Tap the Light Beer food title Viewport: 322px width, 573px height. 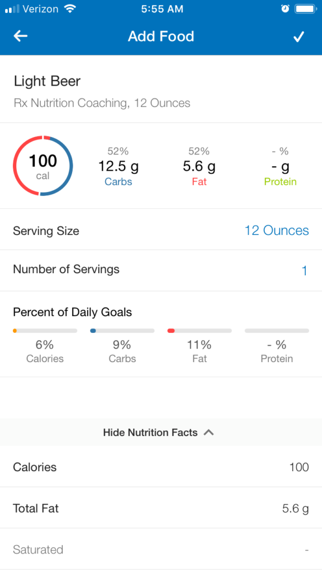[47, 81]
